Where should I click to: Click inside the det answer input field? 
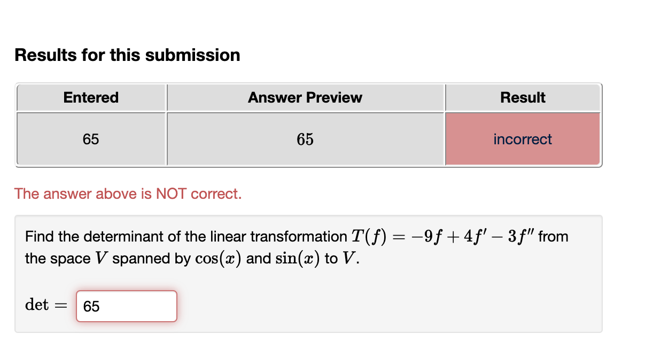point(126,306)
